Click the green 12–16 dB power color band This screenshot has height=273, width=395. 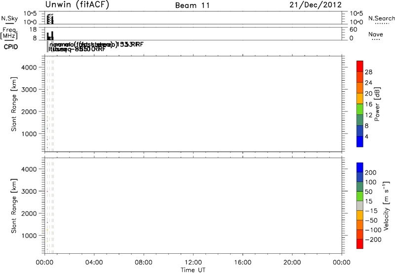coord(360,109)
